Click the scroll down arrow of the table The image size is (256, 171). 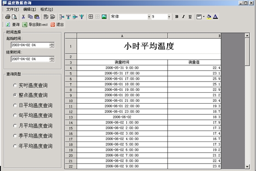(x=247, y=166)
